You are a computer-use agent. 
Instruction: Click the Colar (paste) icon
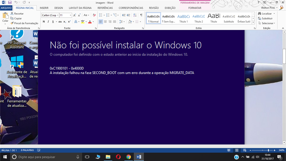pos(5,16)
